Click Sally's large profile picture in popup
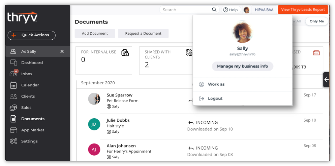335x166 pixels. 243,32
